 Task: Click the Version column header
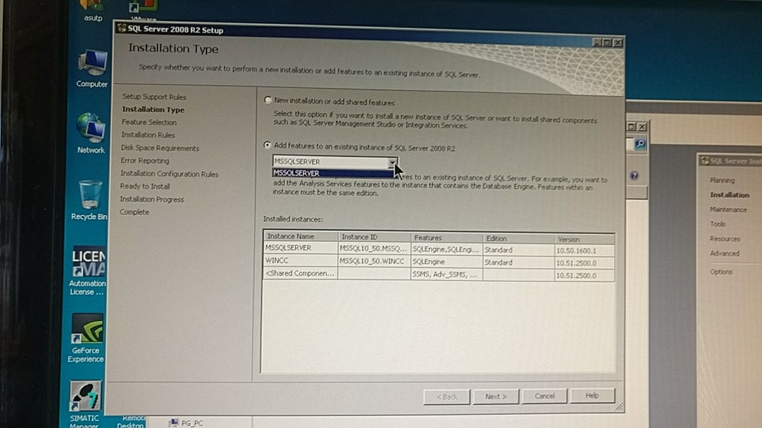[x=585, y=239]
